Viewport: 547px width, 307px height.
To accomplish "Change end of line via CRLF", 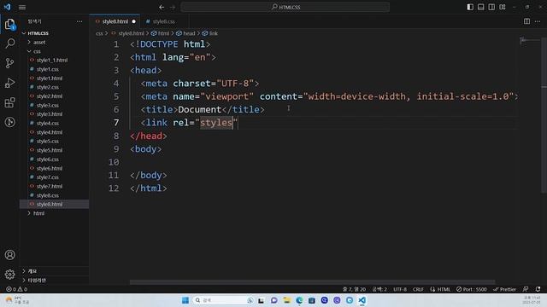I will [418, 289].
